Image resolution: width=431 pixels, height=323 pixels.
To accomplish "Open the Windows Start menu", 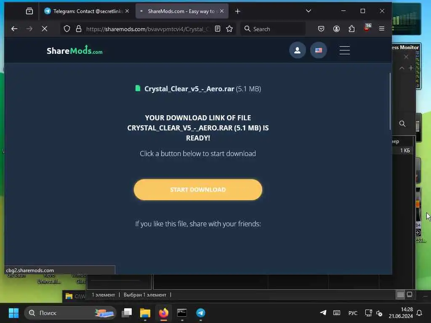I will pos(13,313).
